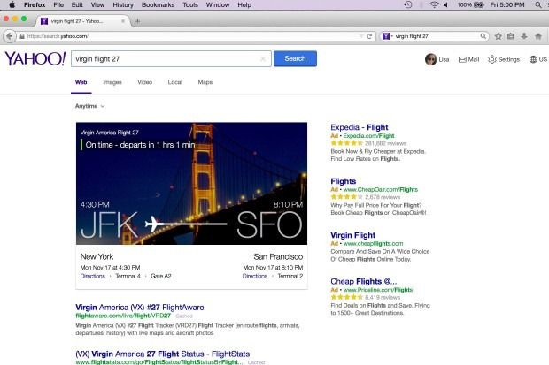549x365 pixels.
Task: Open Settings gear
Action: [504, 59]
